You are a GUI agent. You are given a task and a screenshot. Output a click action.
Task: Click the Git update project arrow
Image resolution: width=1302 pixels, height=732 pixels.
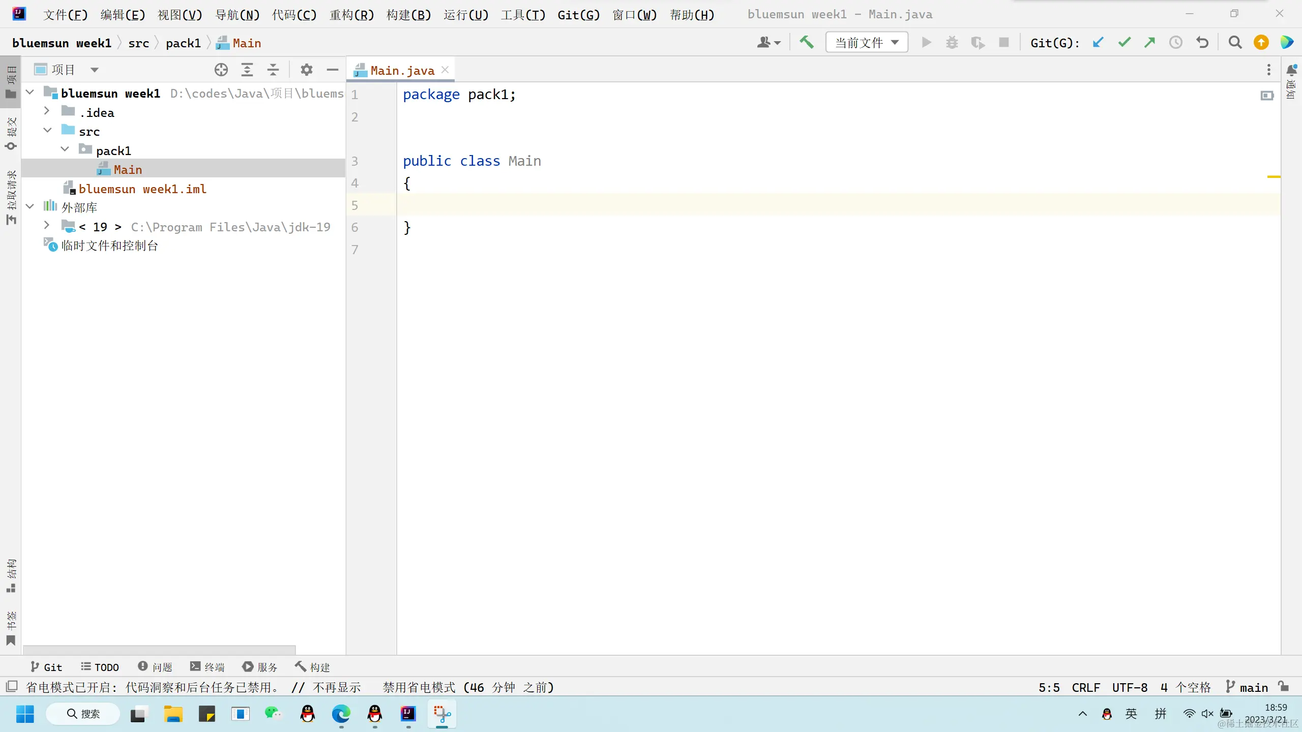coord(1098,43)
